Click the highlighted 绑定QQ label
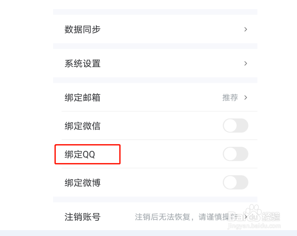297x236 pixels. tap(80, 154)
